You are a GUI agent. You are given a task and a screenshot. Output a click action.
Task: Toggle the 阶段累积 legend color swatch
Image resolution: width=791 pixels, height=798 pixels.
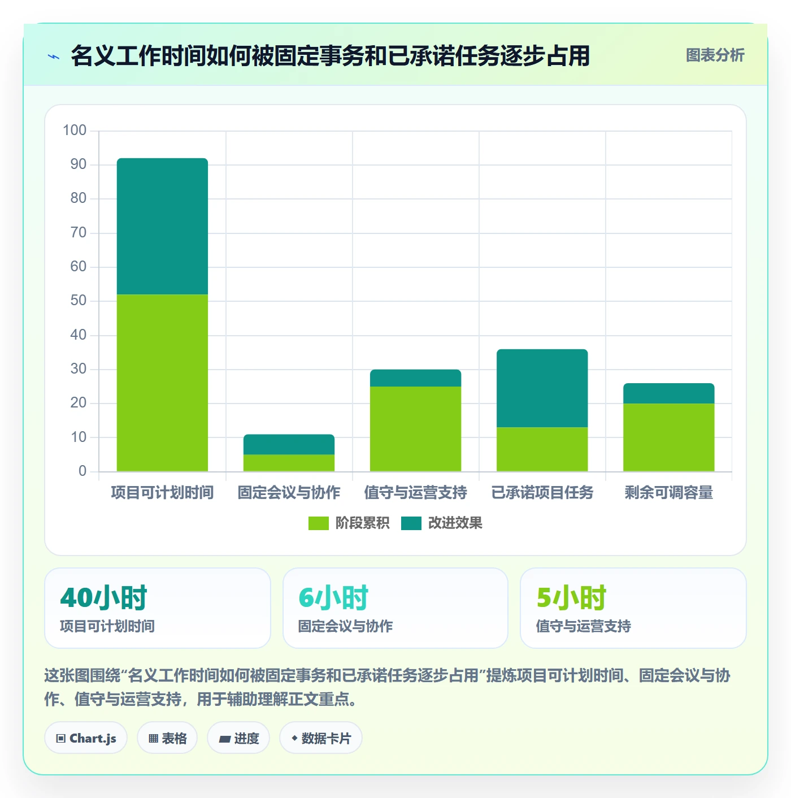[318, 523]
